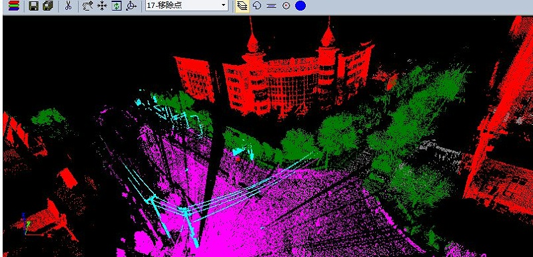Click the circle target point icon
The height and width of the screenshot is (257, 533).
tap(286, 6)
